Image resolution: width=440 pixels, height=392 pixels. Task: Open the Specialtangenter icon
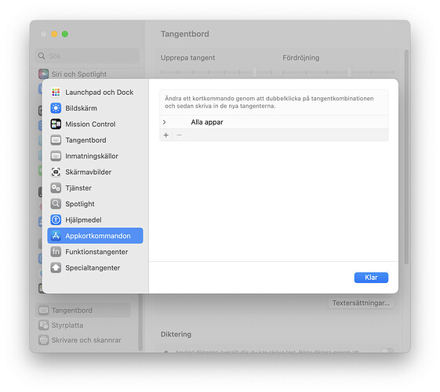pyautogui.click(x=56, y=268)
